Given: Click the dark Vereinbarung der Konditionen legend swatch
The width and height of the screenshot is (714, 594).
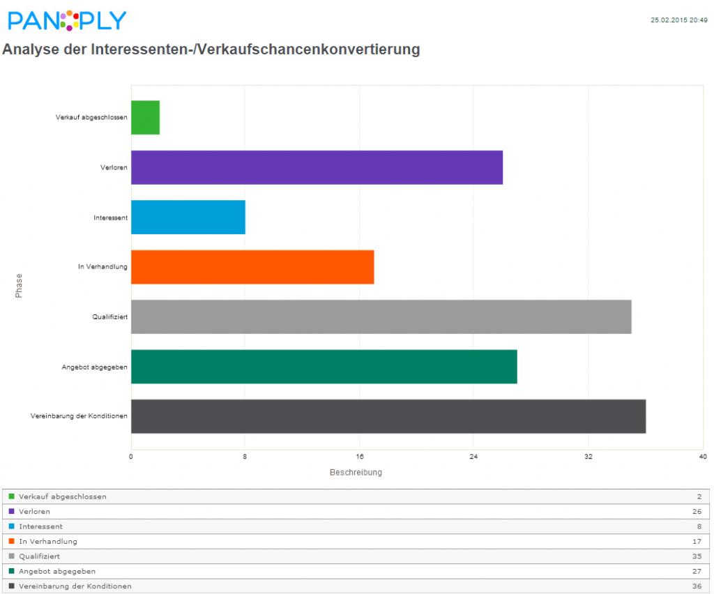Looking at the screenshot, I should (11, 586).
